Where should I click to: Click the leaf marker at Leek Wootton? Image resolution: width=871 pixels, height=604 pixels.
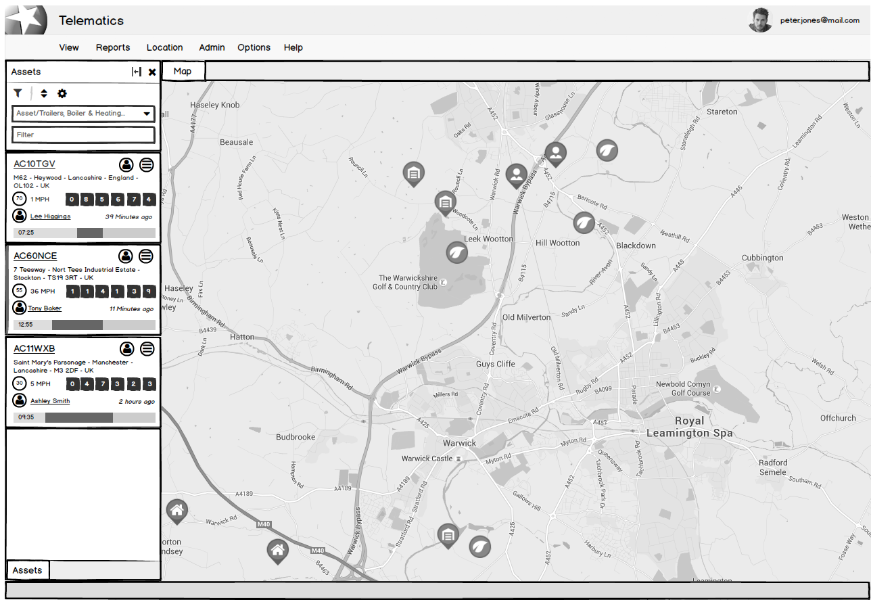(458, 253)
